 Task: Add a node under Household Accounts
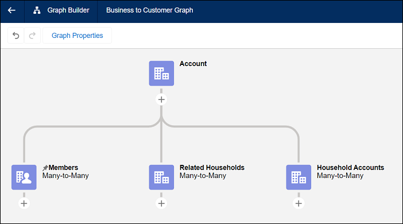pyautogui.click(x=299, y=203)
